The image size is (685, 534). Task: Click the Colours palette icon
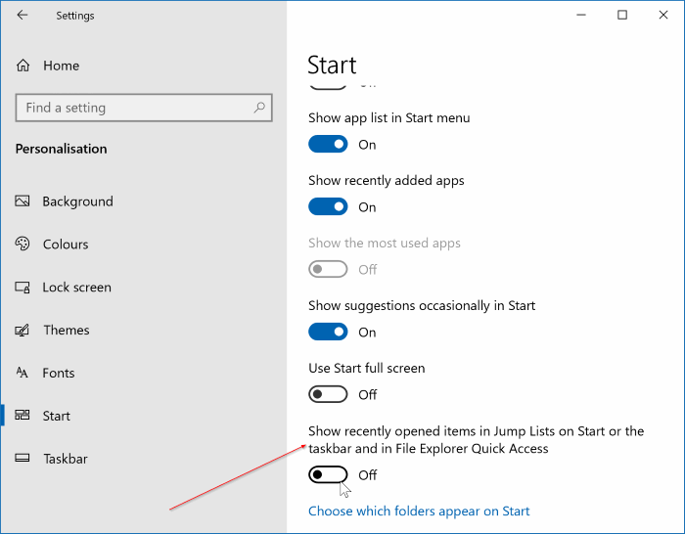23,244
